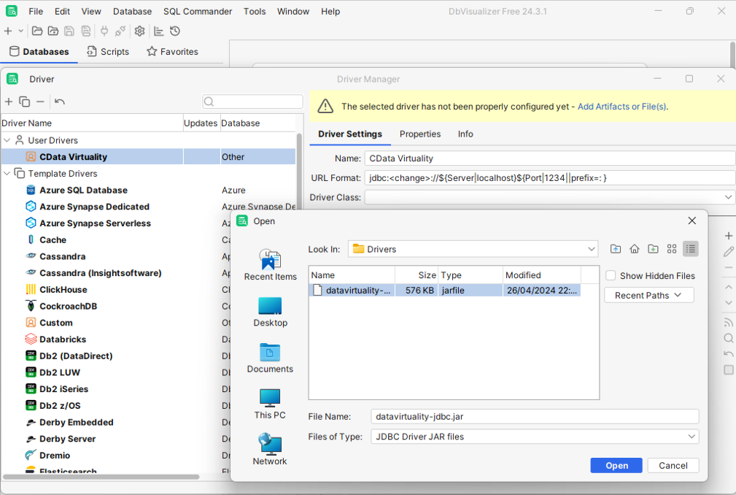Switch to icons view in Open dialog
The height and width of the screenshot is (495, 736).
pyautogui.click(x=672, y=249)
